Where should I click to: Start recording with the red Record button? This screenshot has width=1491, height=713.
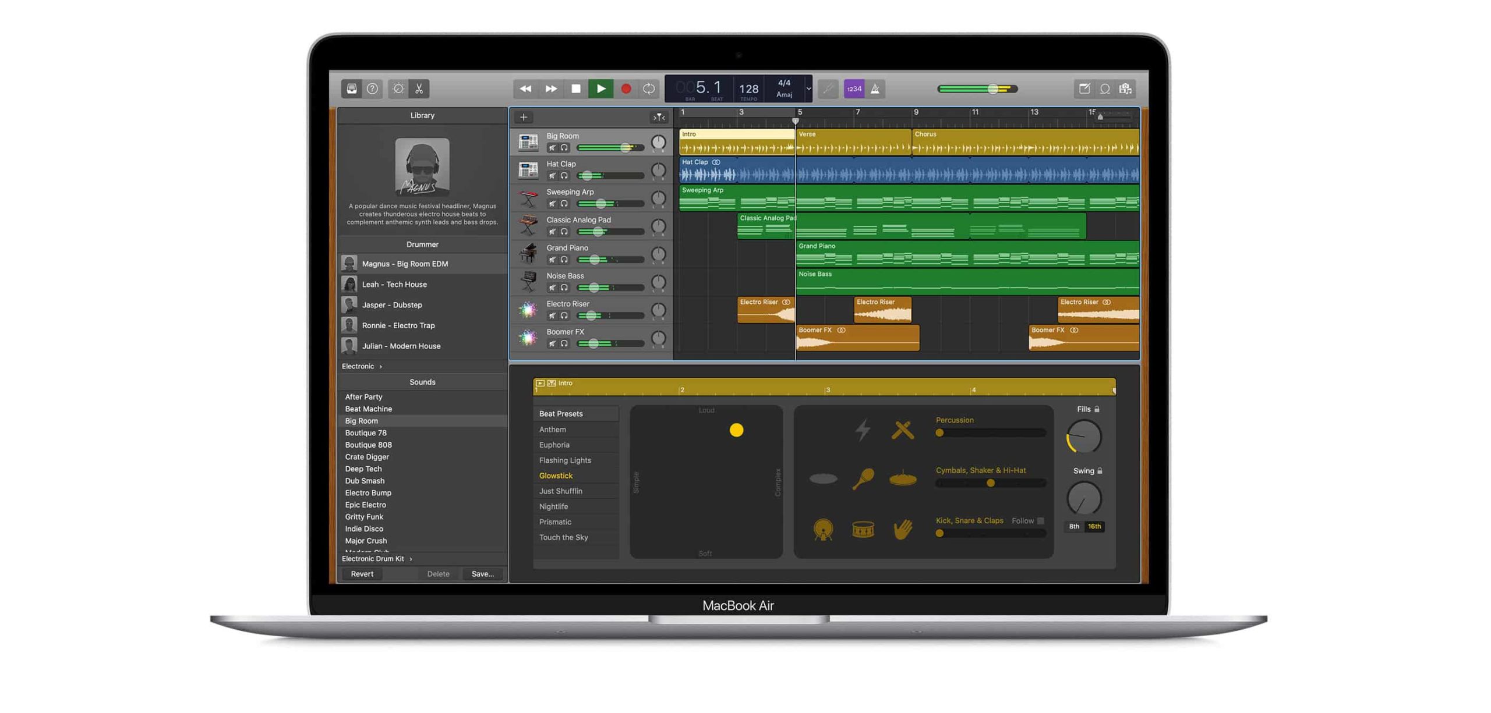coord(626,88)
